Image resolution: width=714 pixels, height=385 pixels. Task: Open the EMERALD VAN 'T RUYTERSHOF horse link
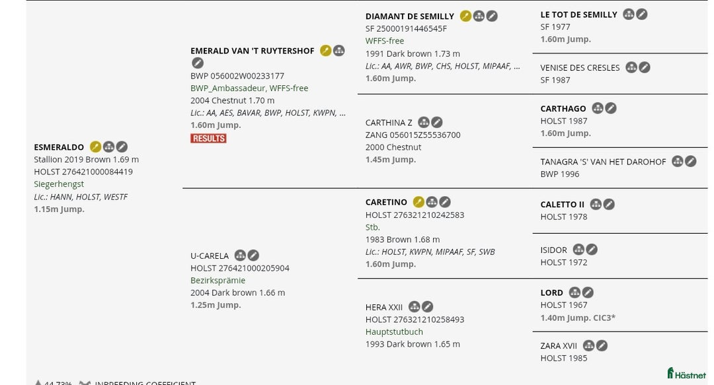[253, 51]
